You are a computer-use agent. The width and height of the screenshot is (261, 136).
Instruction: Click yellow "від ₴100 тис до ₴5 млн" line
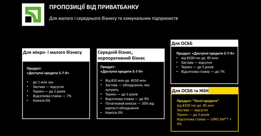coord(195,105)
